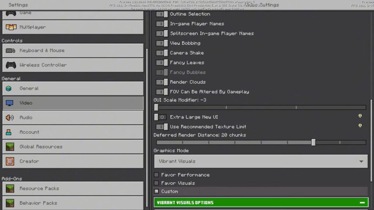Click the monitor icon beside Video
Screen dimensions: 374x210
9,103
